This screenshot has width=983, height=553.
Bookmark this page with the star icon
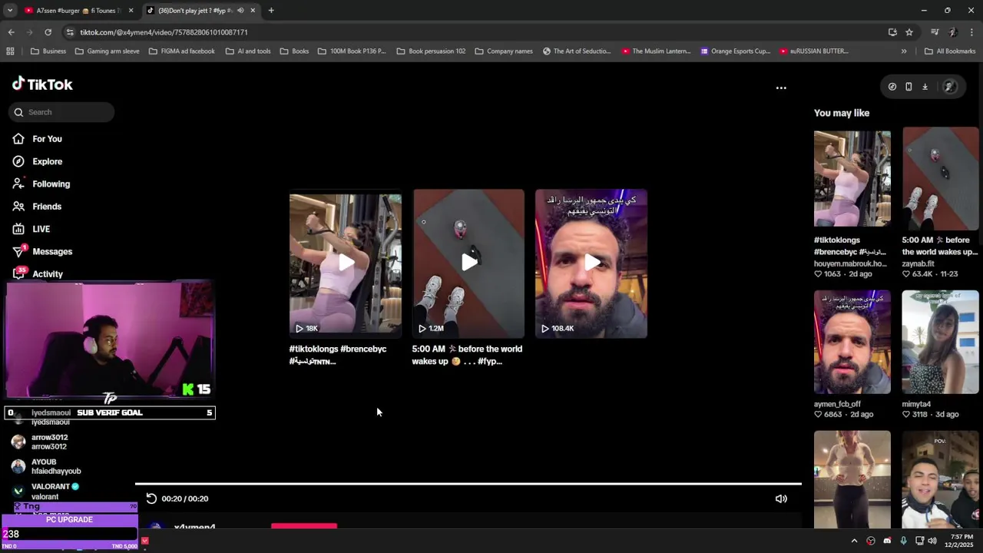[x=909, y=32]
